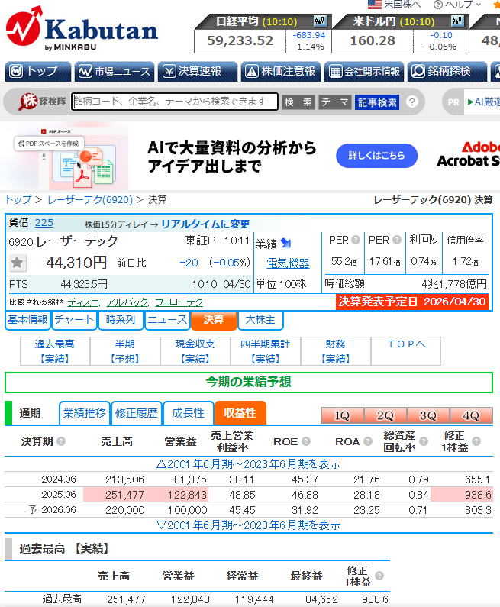Add Lasertec to favorites with the star icon

coord(18,263)
